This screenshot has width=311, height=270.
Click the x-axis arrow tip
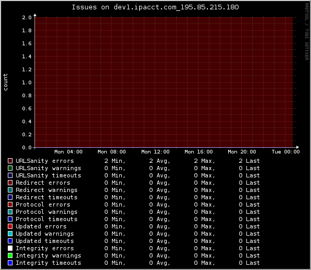click(x=297, y=147)
